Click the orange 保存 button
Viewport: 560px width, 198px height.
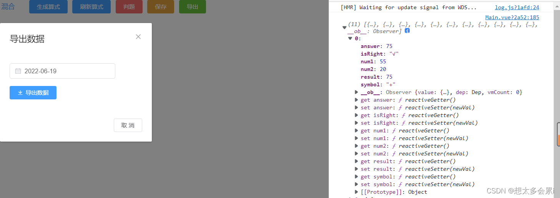[161, 7]
